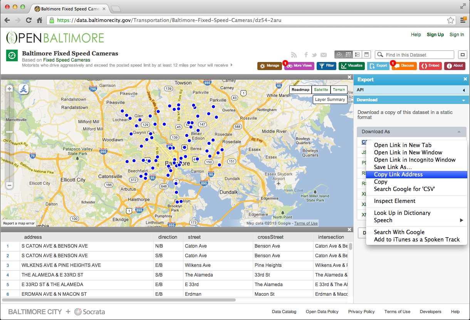The image size is (470, 320).
Task: Open the Open Baltimore logo
Action: click(x=55, y=37)
